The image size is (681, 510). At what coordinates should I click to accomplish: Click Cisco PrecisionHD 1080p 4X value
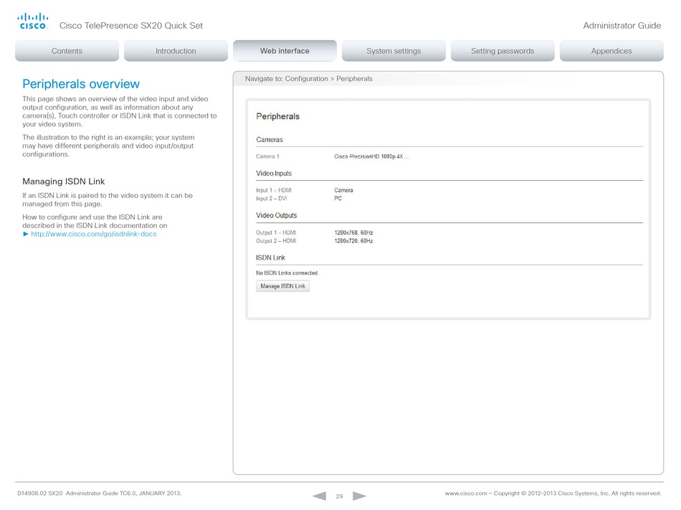(371, 156)
